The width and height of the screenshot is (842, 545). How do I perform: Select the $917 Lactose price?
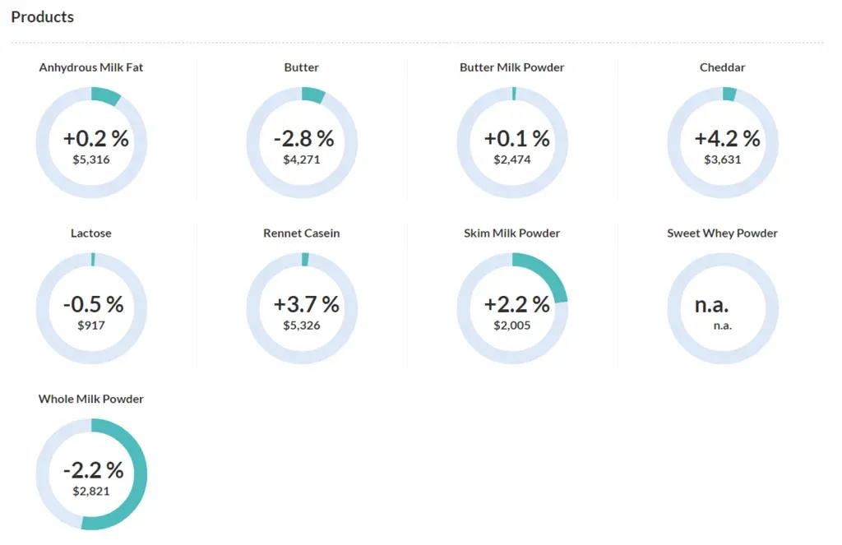click(91, 326)
